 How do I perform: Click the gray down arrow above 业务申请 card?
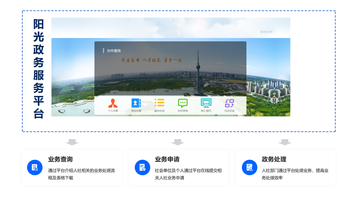tap(178, 142)
